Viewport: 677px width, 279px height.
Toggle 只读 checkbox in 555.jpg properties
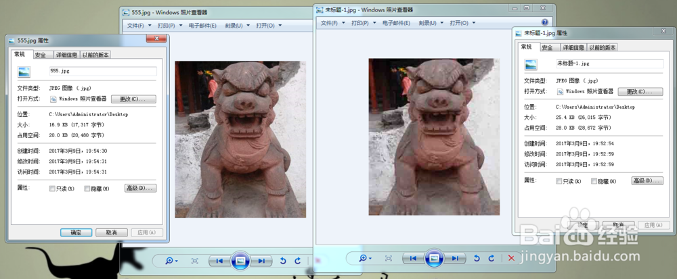52,188
